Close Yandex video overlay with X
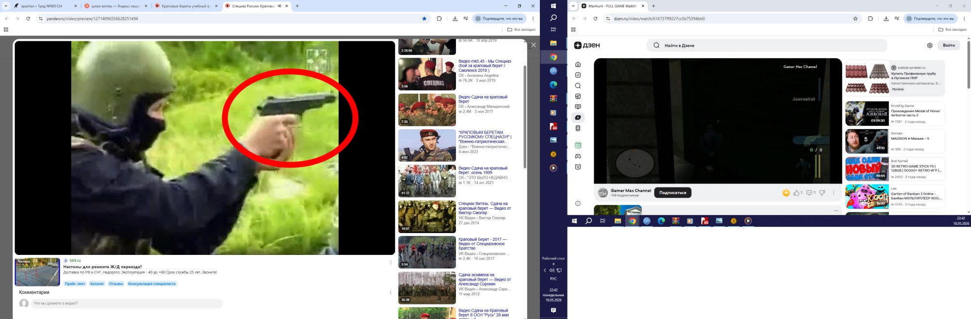 pyautogui.click(x=534, y=45)
